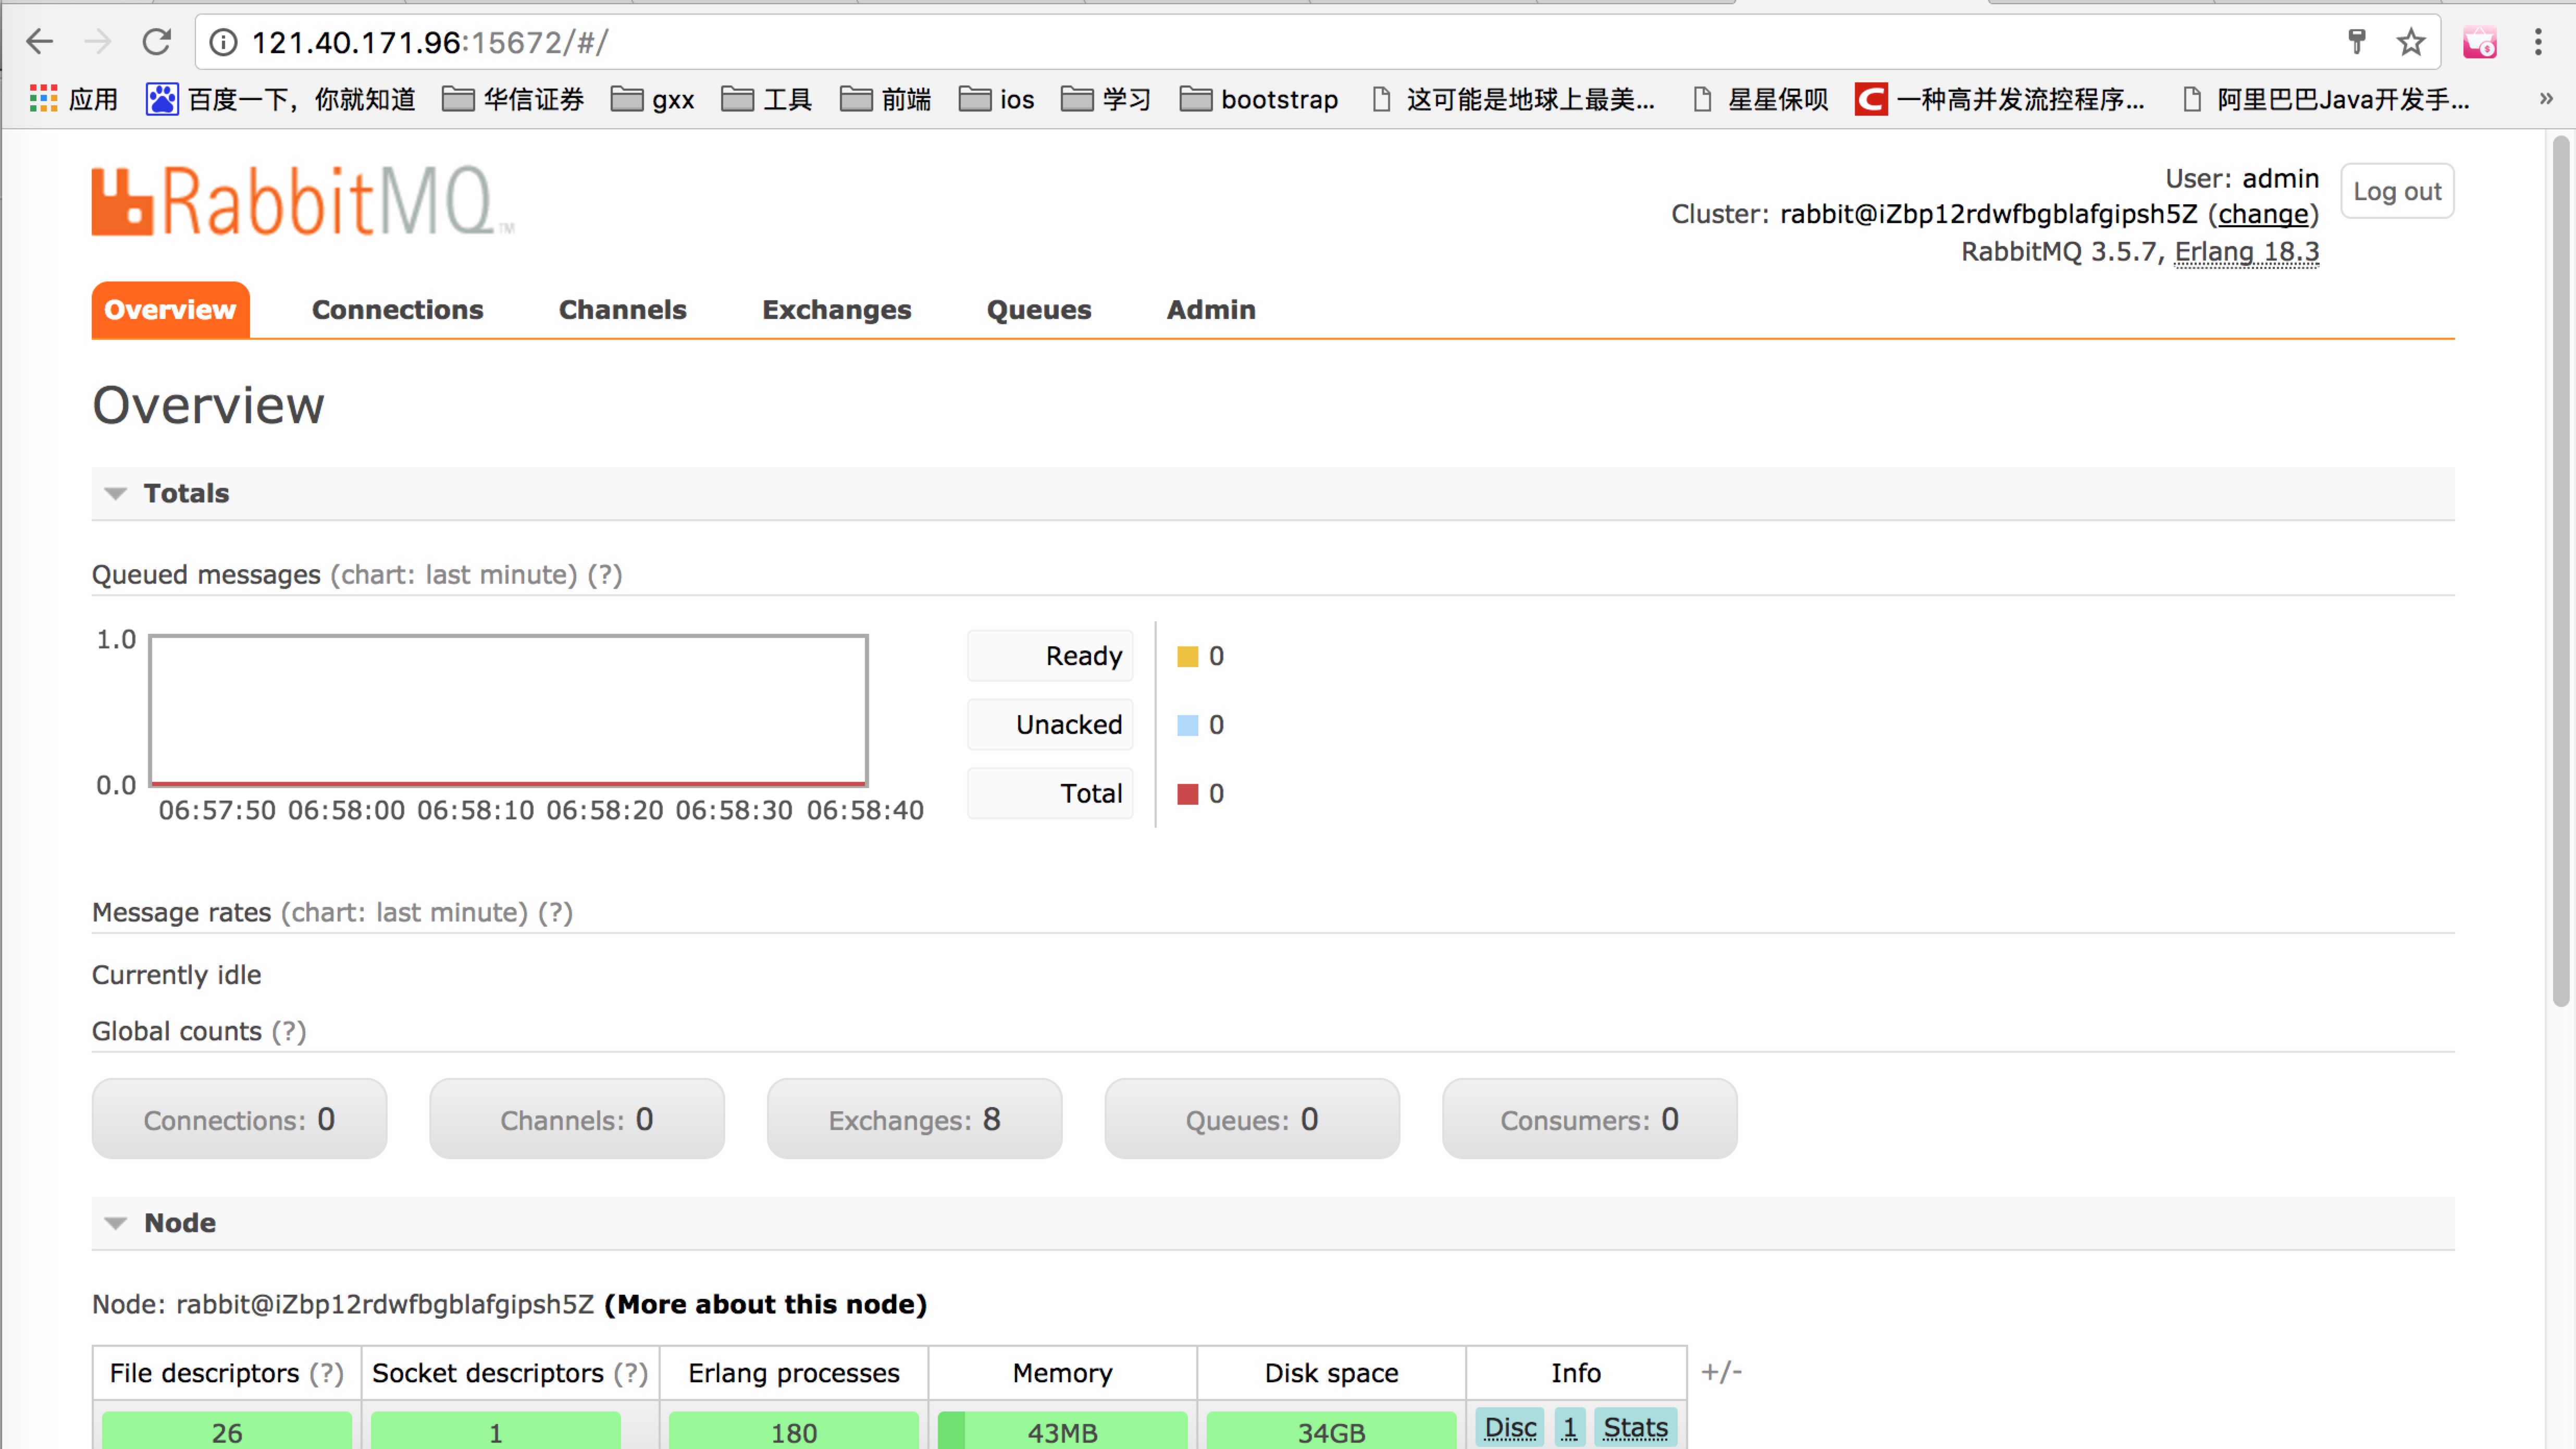The height and width of the screenshot is (1449, 2576).
Task: Change chart range for Queued messages
Action: coord(454,574)
